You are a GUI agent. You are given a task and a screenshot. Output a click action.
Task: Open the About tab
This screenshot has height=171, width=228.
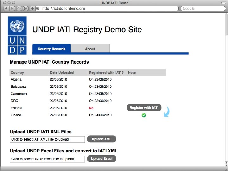[x=90, y=48]
